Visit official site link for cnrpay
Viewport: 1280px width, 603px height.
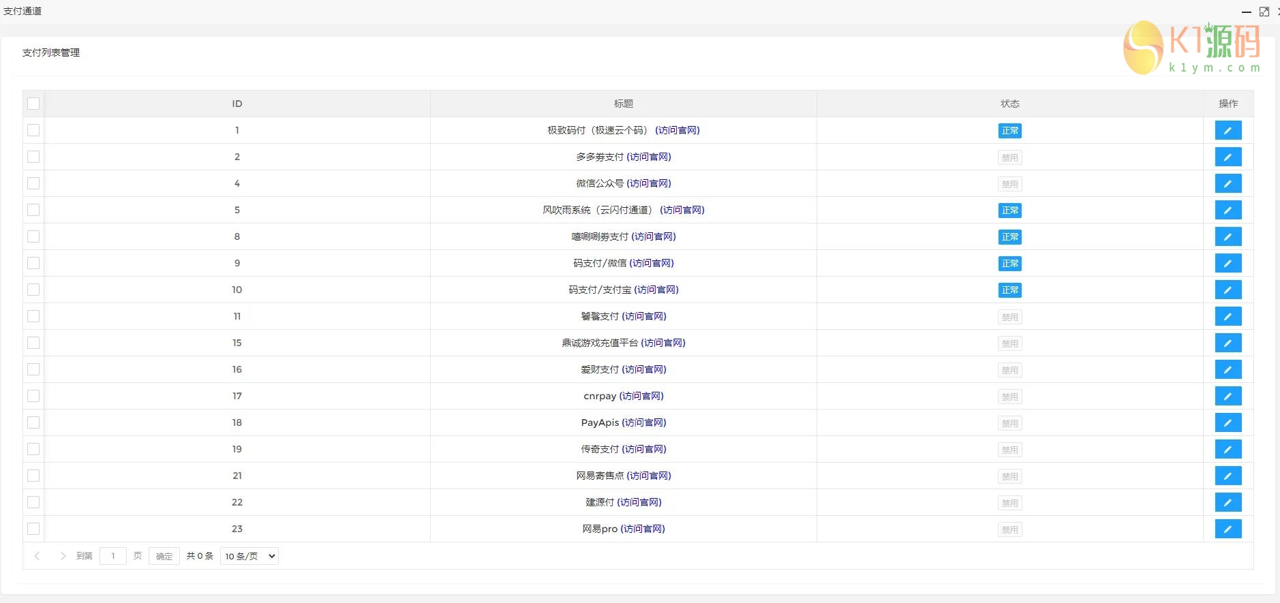(x=641, y=396)
